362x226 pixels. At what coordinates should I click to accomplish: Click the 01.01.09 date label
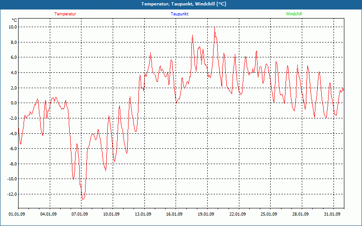[x=17, y=214]
